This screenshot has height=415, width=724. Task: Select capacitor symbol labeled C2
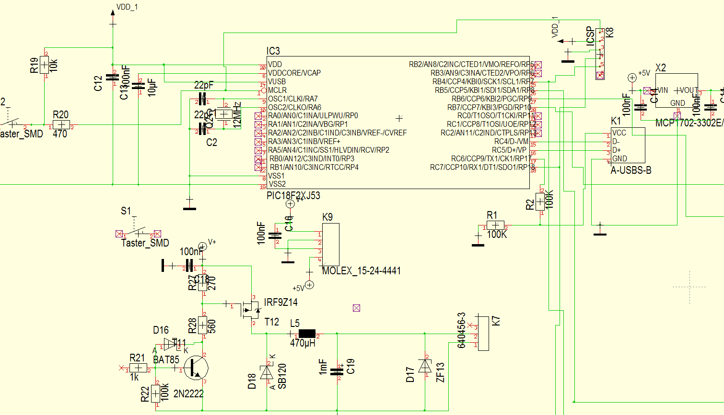coord(202,128)
